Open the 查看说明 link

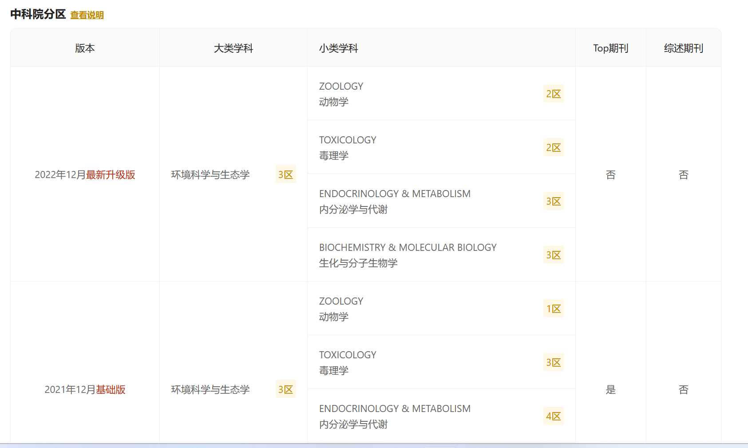[87, 15]
